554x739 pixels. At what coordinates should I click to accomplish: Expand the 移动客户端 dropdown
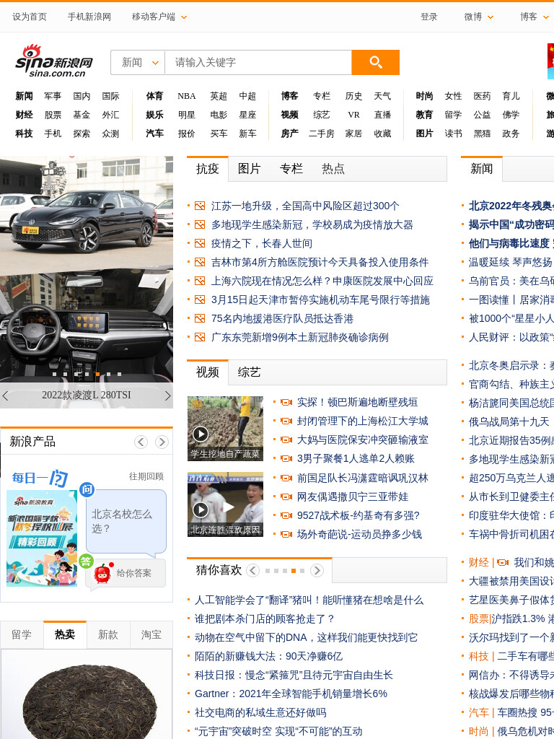click(x=159, y=17)
